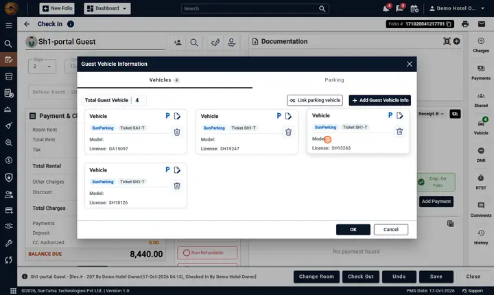The image size is (494, 295).
Task: Click the sidebar search icon
Action: [8, 43]
